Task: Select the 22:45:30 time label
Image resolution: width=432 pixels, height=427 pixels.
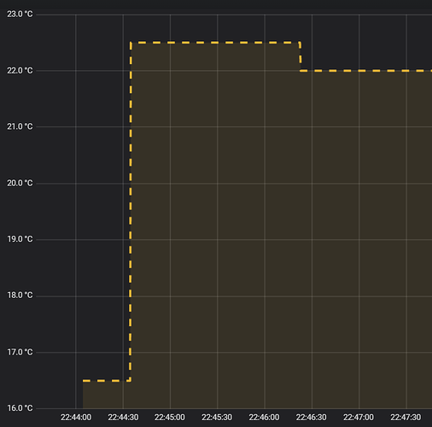Action: pos(217,418)
